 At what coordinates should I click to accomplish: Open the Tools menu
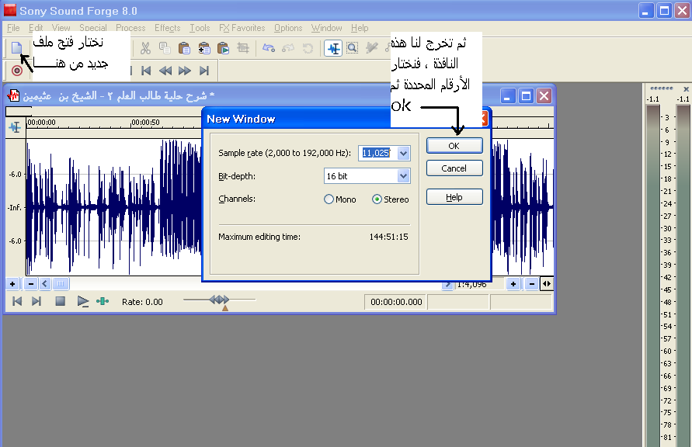(x=200, y=28)
